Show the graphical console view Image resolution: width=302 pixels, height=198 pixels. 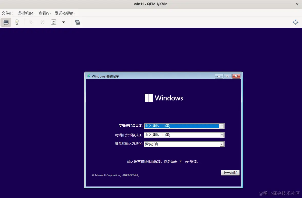click(6, 22)
